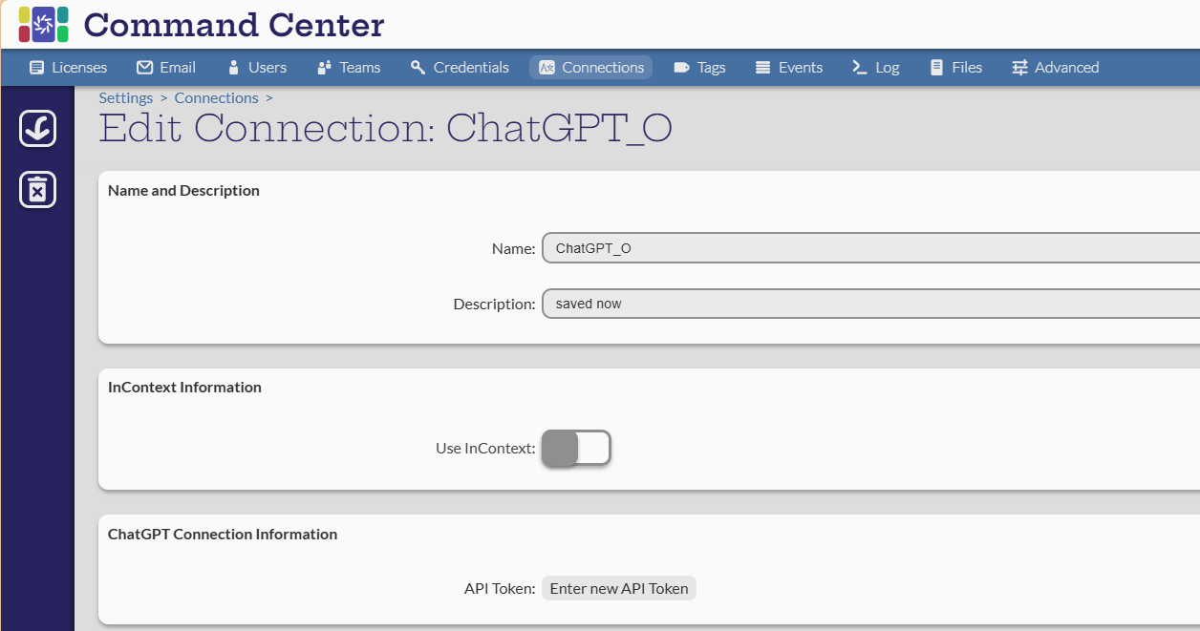Select the Connections tab
The width and height of the screenshot is (1200, 631).
click(591, 68)
